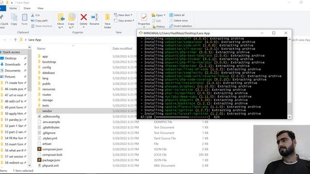Click the scroll-up arrow in navigation pane
Image resolution: width=310 pixels, height=174 pixels.
30,47
